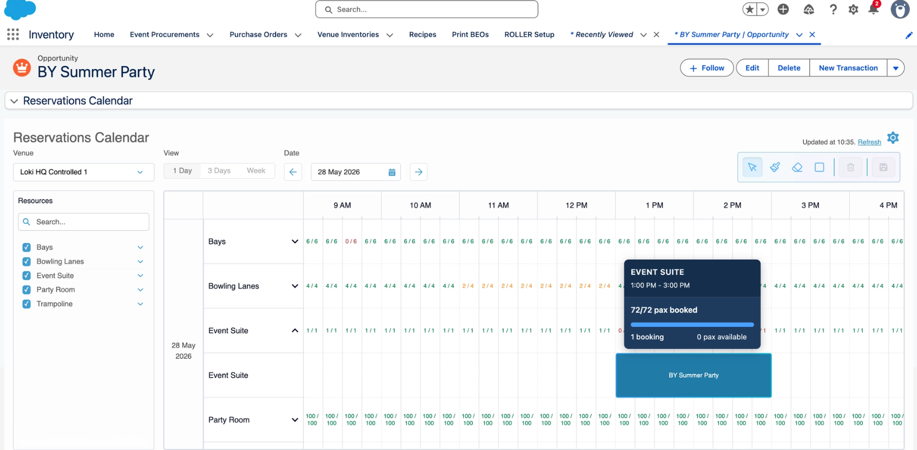The image size is (917, 450).
Task: Open more actions dropdown beside New Transaction
Action: 896,68
